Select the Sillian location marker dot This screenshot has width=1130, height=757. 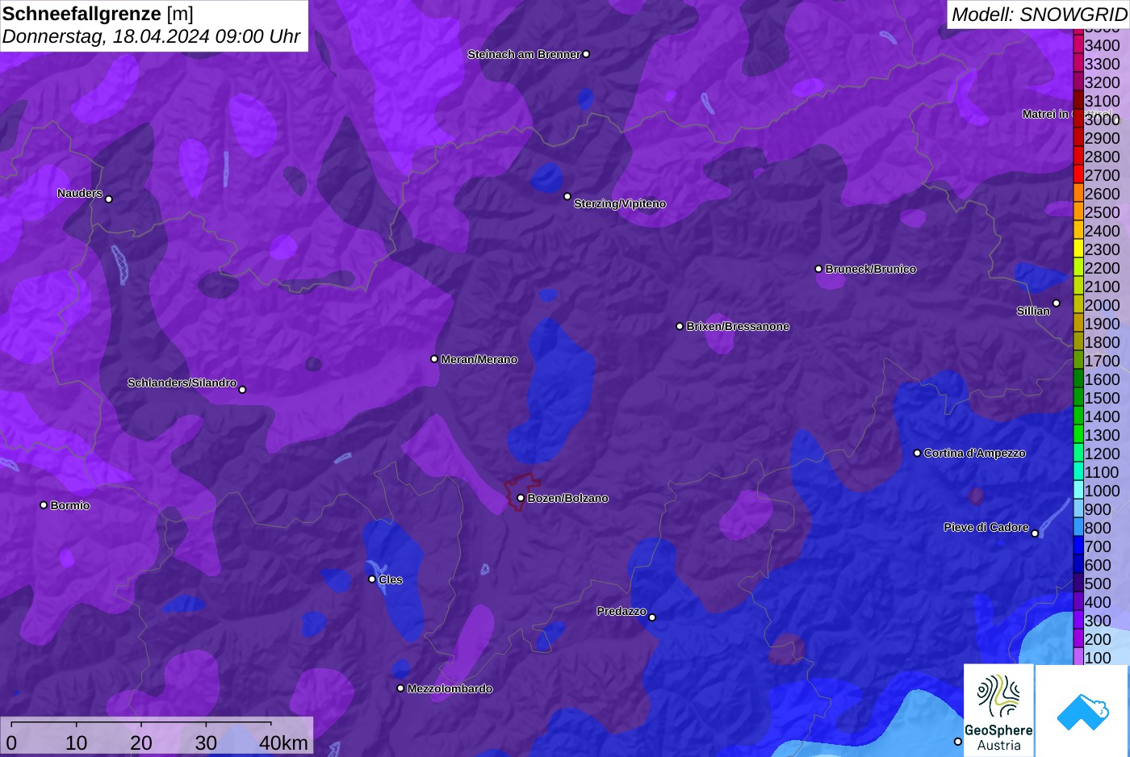point(1057,303)
